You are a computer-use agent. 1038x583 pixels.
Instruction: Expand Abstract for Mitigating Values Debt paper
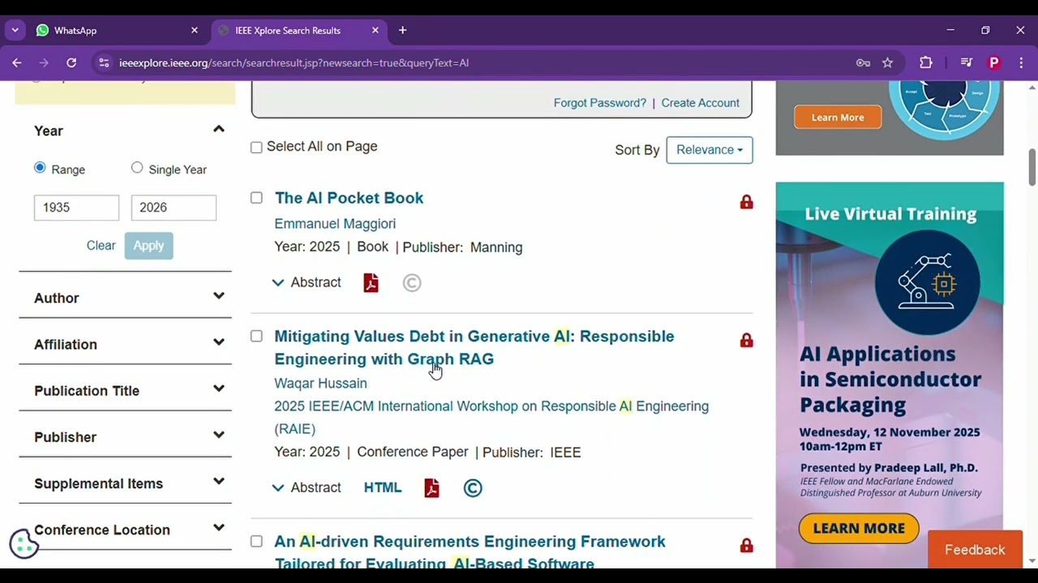(x=307, y=487)
